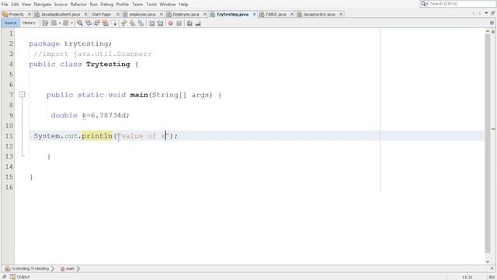
Task: Switch to History view
Action: pyautogui.click(x=29, y=23)
